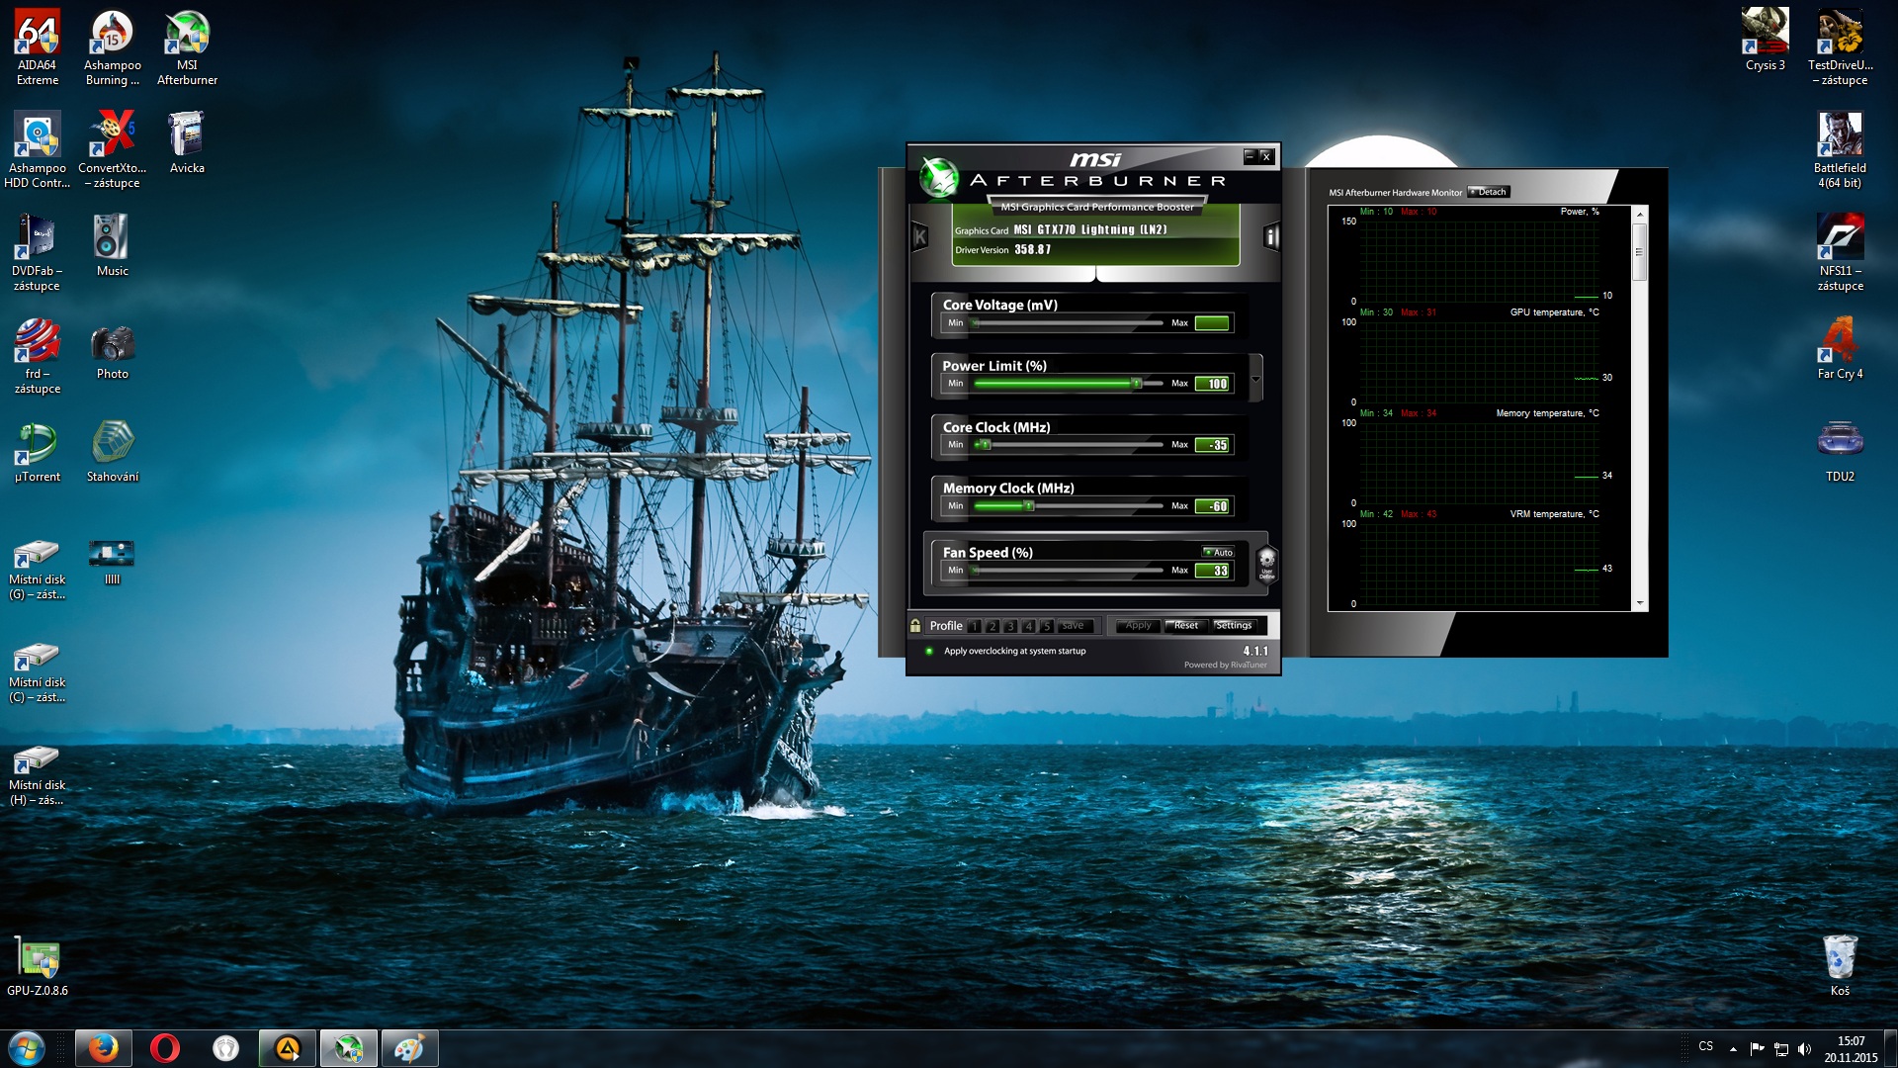Expand the Power Limit dropdown arrow

[x=1255, y=379]
